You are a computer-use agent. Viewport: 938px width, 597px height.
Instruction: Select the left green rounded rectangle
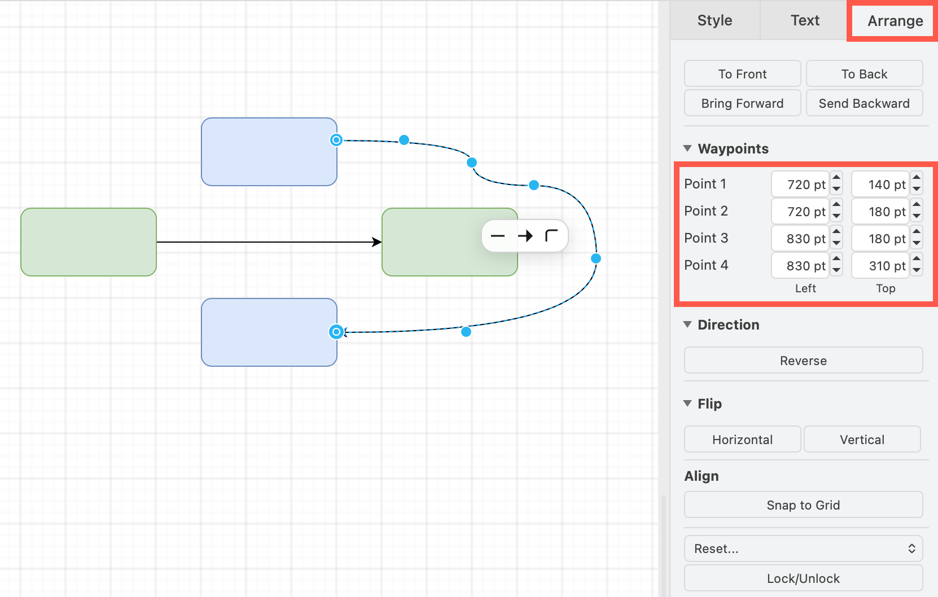click(x=89, y=242)
